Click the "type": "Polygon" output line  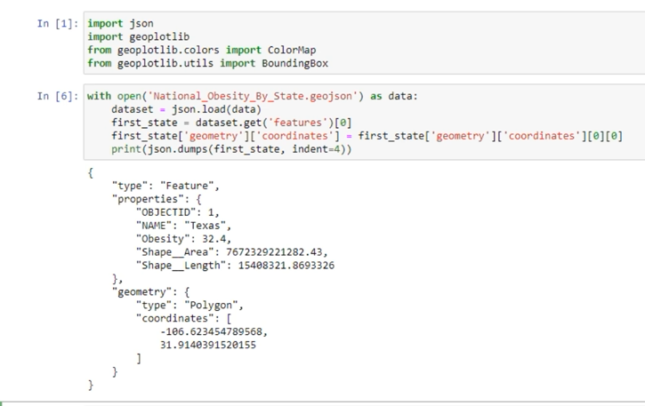click(189, 305)
